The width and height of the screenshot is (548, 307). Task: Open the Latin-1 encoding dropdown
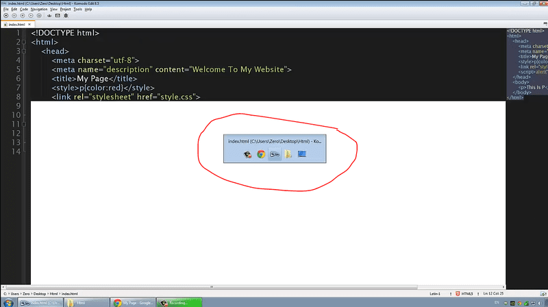pos(440,294)
